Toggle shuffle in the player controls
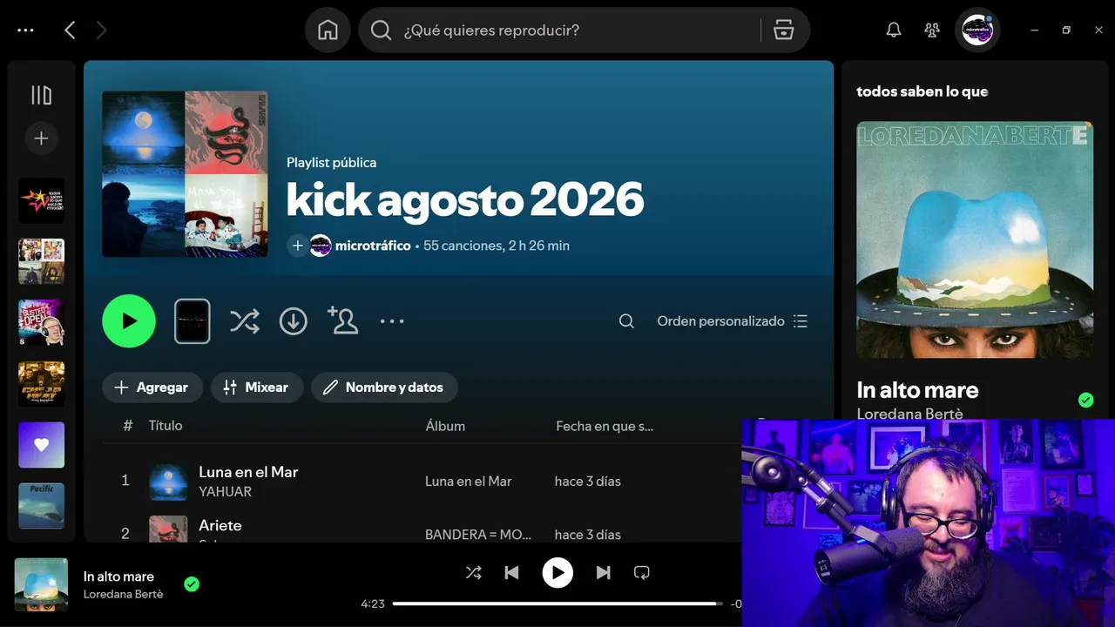The width and height of the screenshot is (1115, 627). [x=473, y=572]
